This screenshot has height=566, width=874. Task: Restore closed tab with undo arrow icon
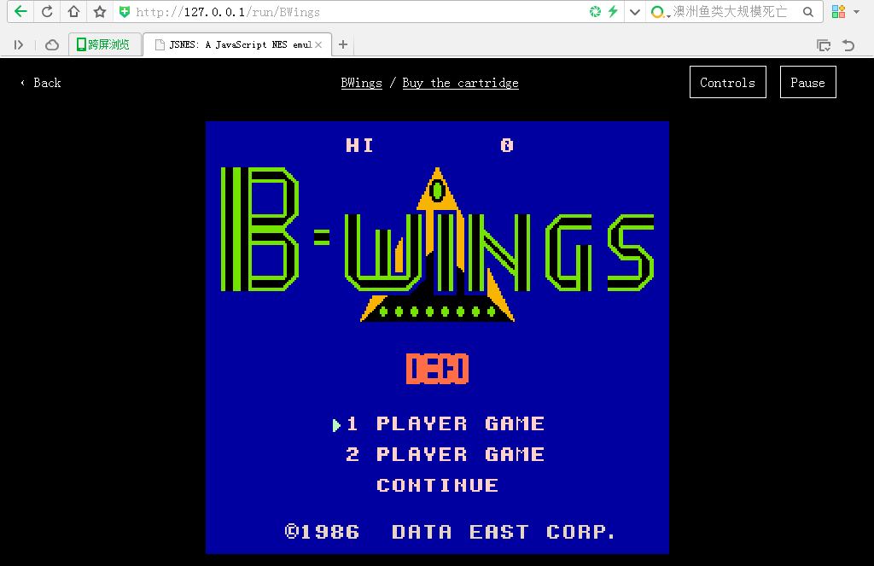point(848,45)
